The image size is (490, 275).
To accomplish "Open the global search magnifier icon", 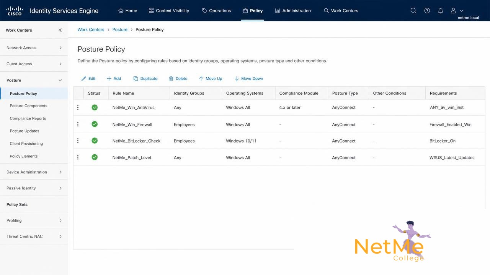I will pos(413,11).
